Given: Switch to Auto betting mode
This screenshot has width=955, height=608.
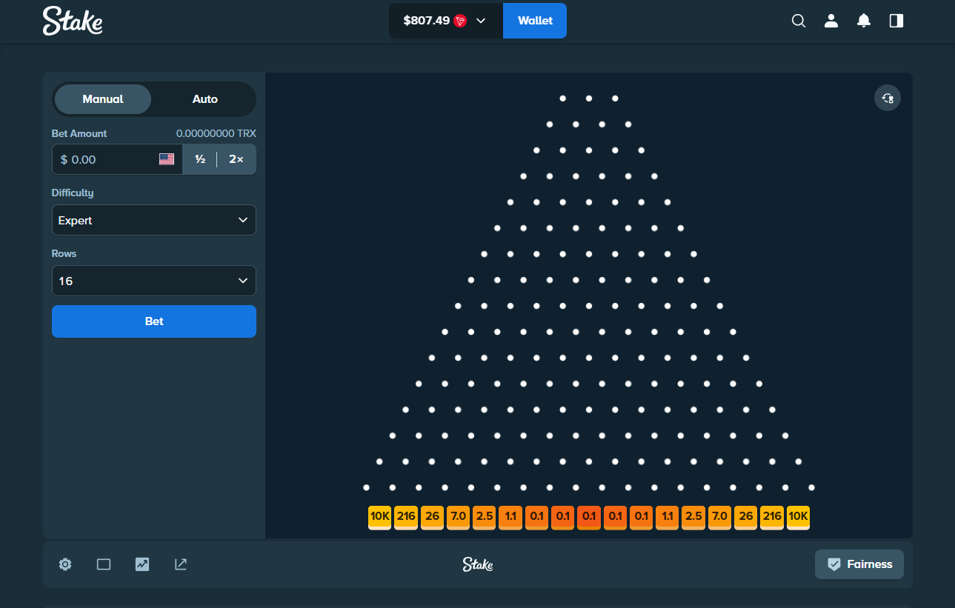Looking at the screenshot, I should pos(205,99).
